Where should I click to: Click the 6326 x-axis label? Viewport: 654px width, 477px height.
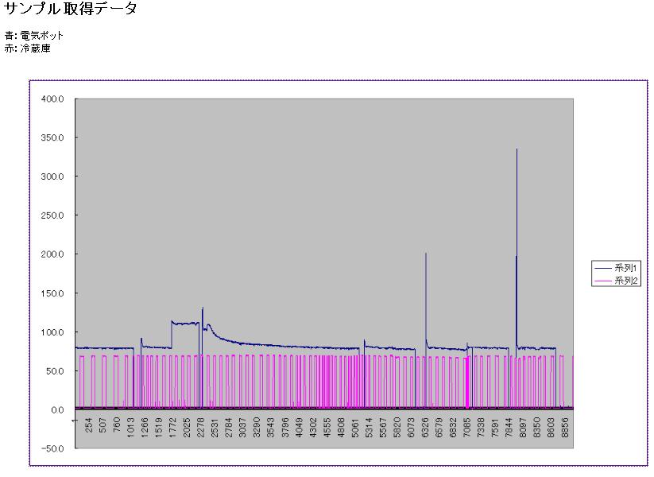426,428
